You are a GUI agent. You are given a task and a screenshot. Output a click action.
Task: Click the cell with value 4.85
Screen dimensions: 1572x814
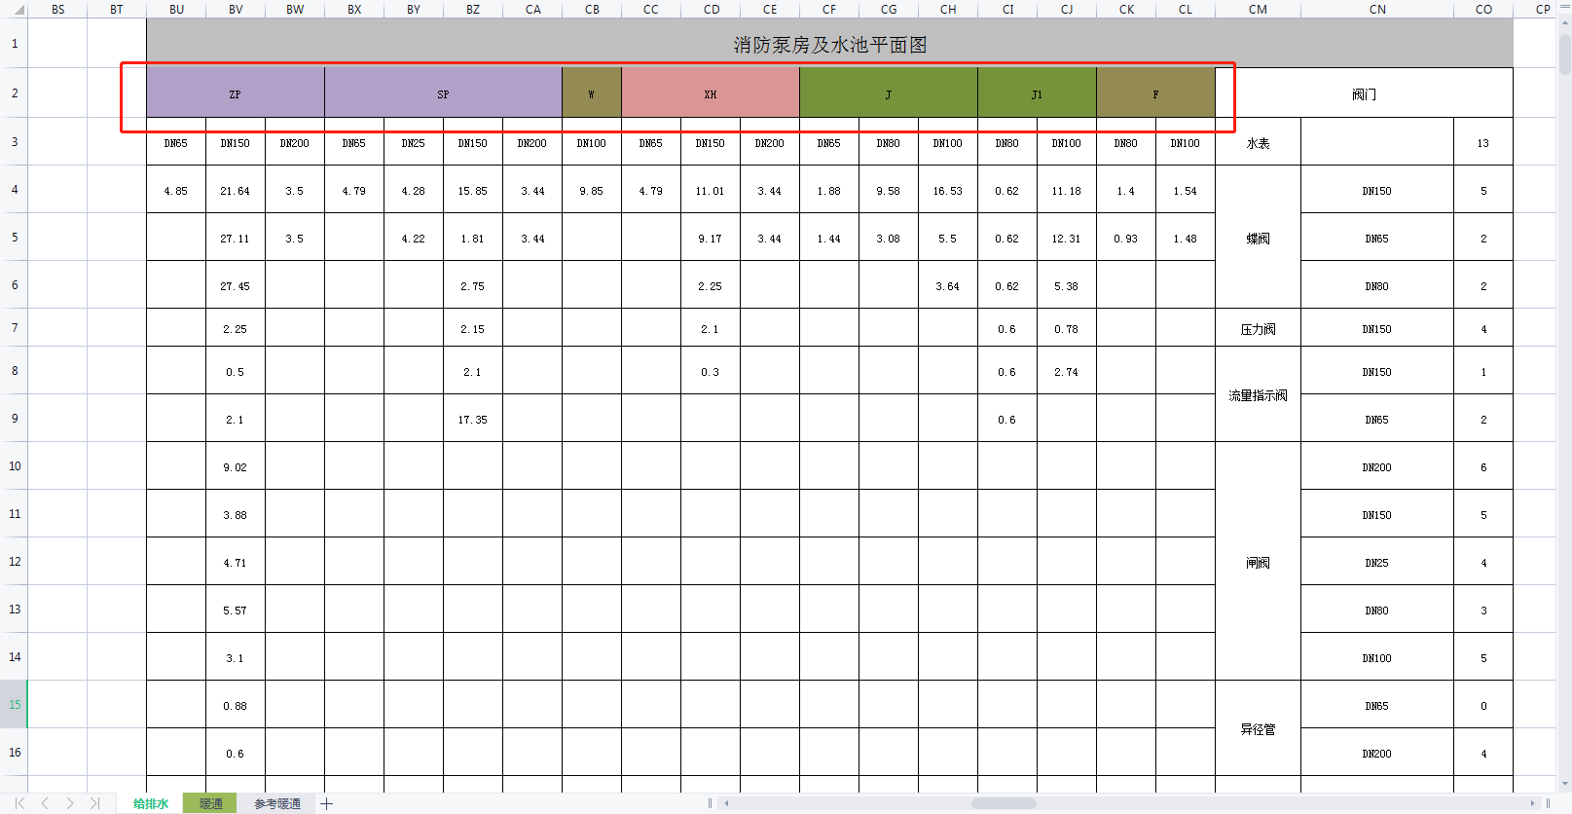(x=176, y=190)
